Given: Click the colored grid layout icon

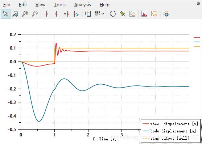Looking at the screenshot, I should (98, 14).
